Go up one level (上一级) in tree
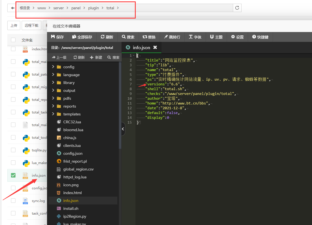This screenshot has width=312, height=225. pos(59,57)
